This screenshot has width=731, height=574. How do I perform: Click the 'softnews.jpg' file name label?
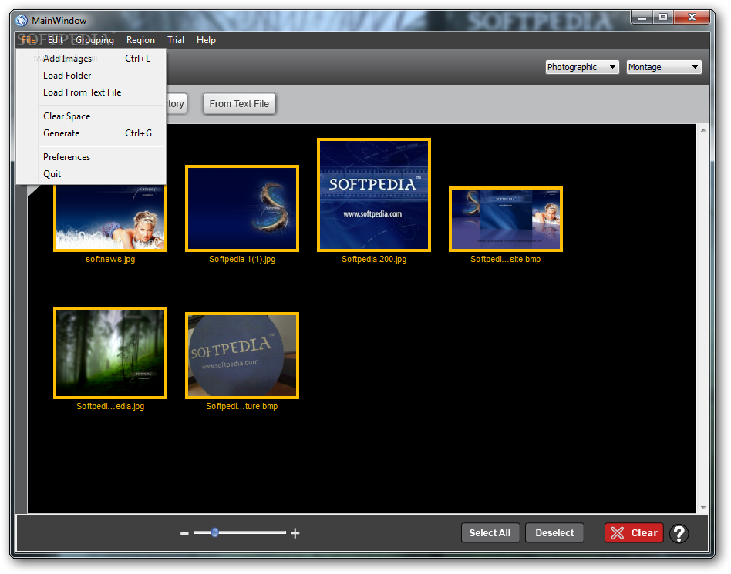click(110, 259)
